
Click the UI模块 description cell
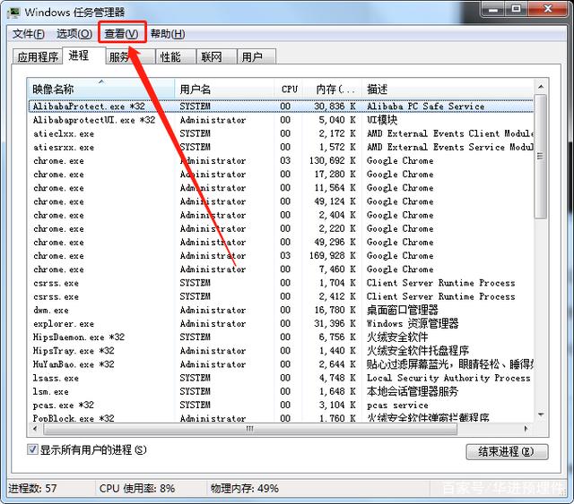pos(382,120)
